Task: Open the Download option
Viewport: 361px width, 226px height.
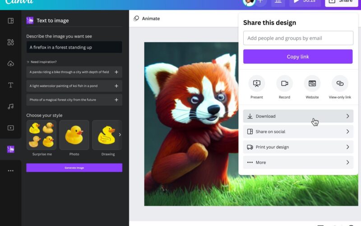Action: [x=298, y=116]
